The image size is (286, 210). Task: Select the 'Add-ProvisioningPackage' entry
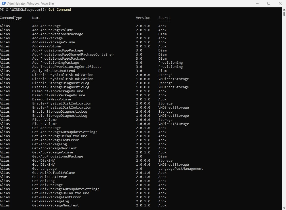coord(56,62)
